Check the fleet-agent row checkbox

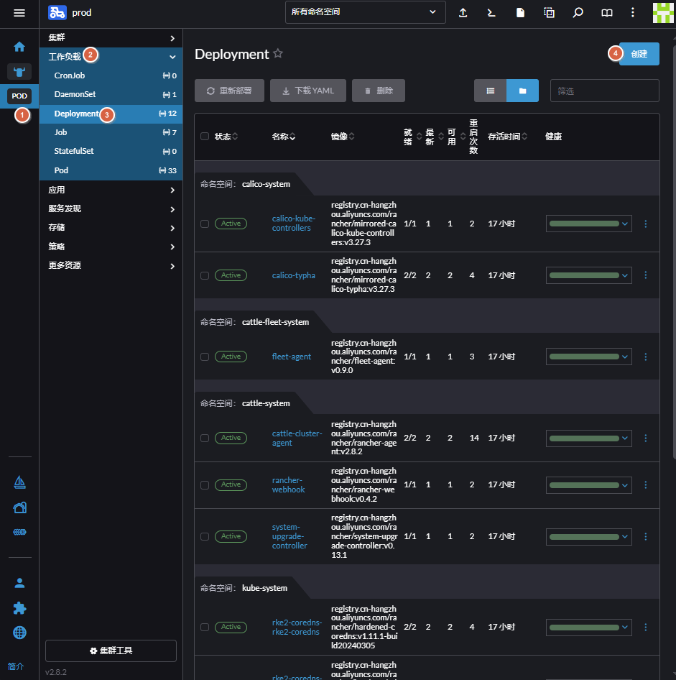[205, 357]
